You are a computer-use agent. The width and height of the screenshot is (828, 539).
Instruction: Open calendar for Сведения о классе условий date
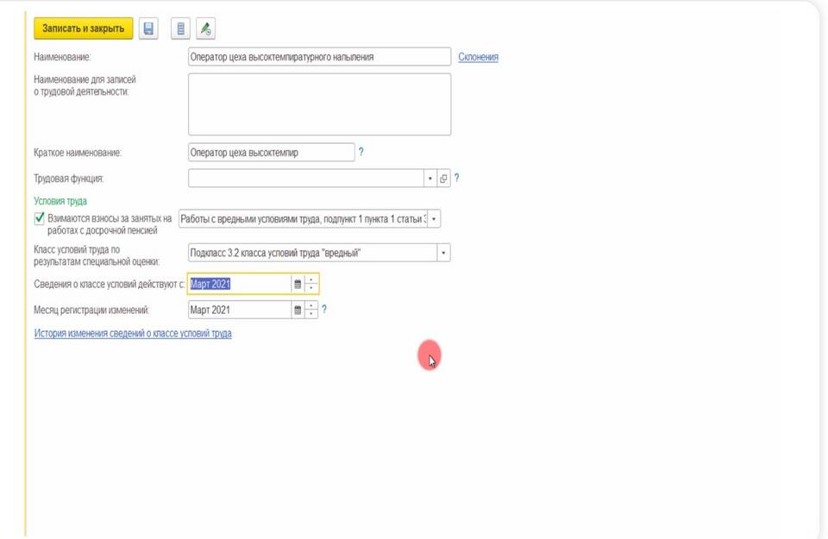[298, 284]
